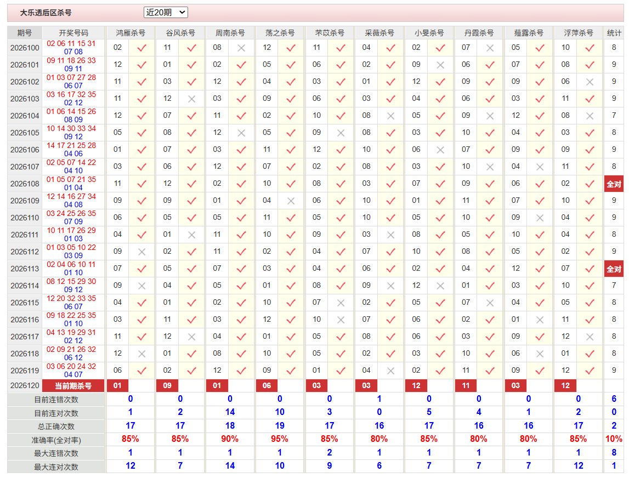
Task: Click the gray X for 周南杀号 row 2026100
Action: point(241,48)
